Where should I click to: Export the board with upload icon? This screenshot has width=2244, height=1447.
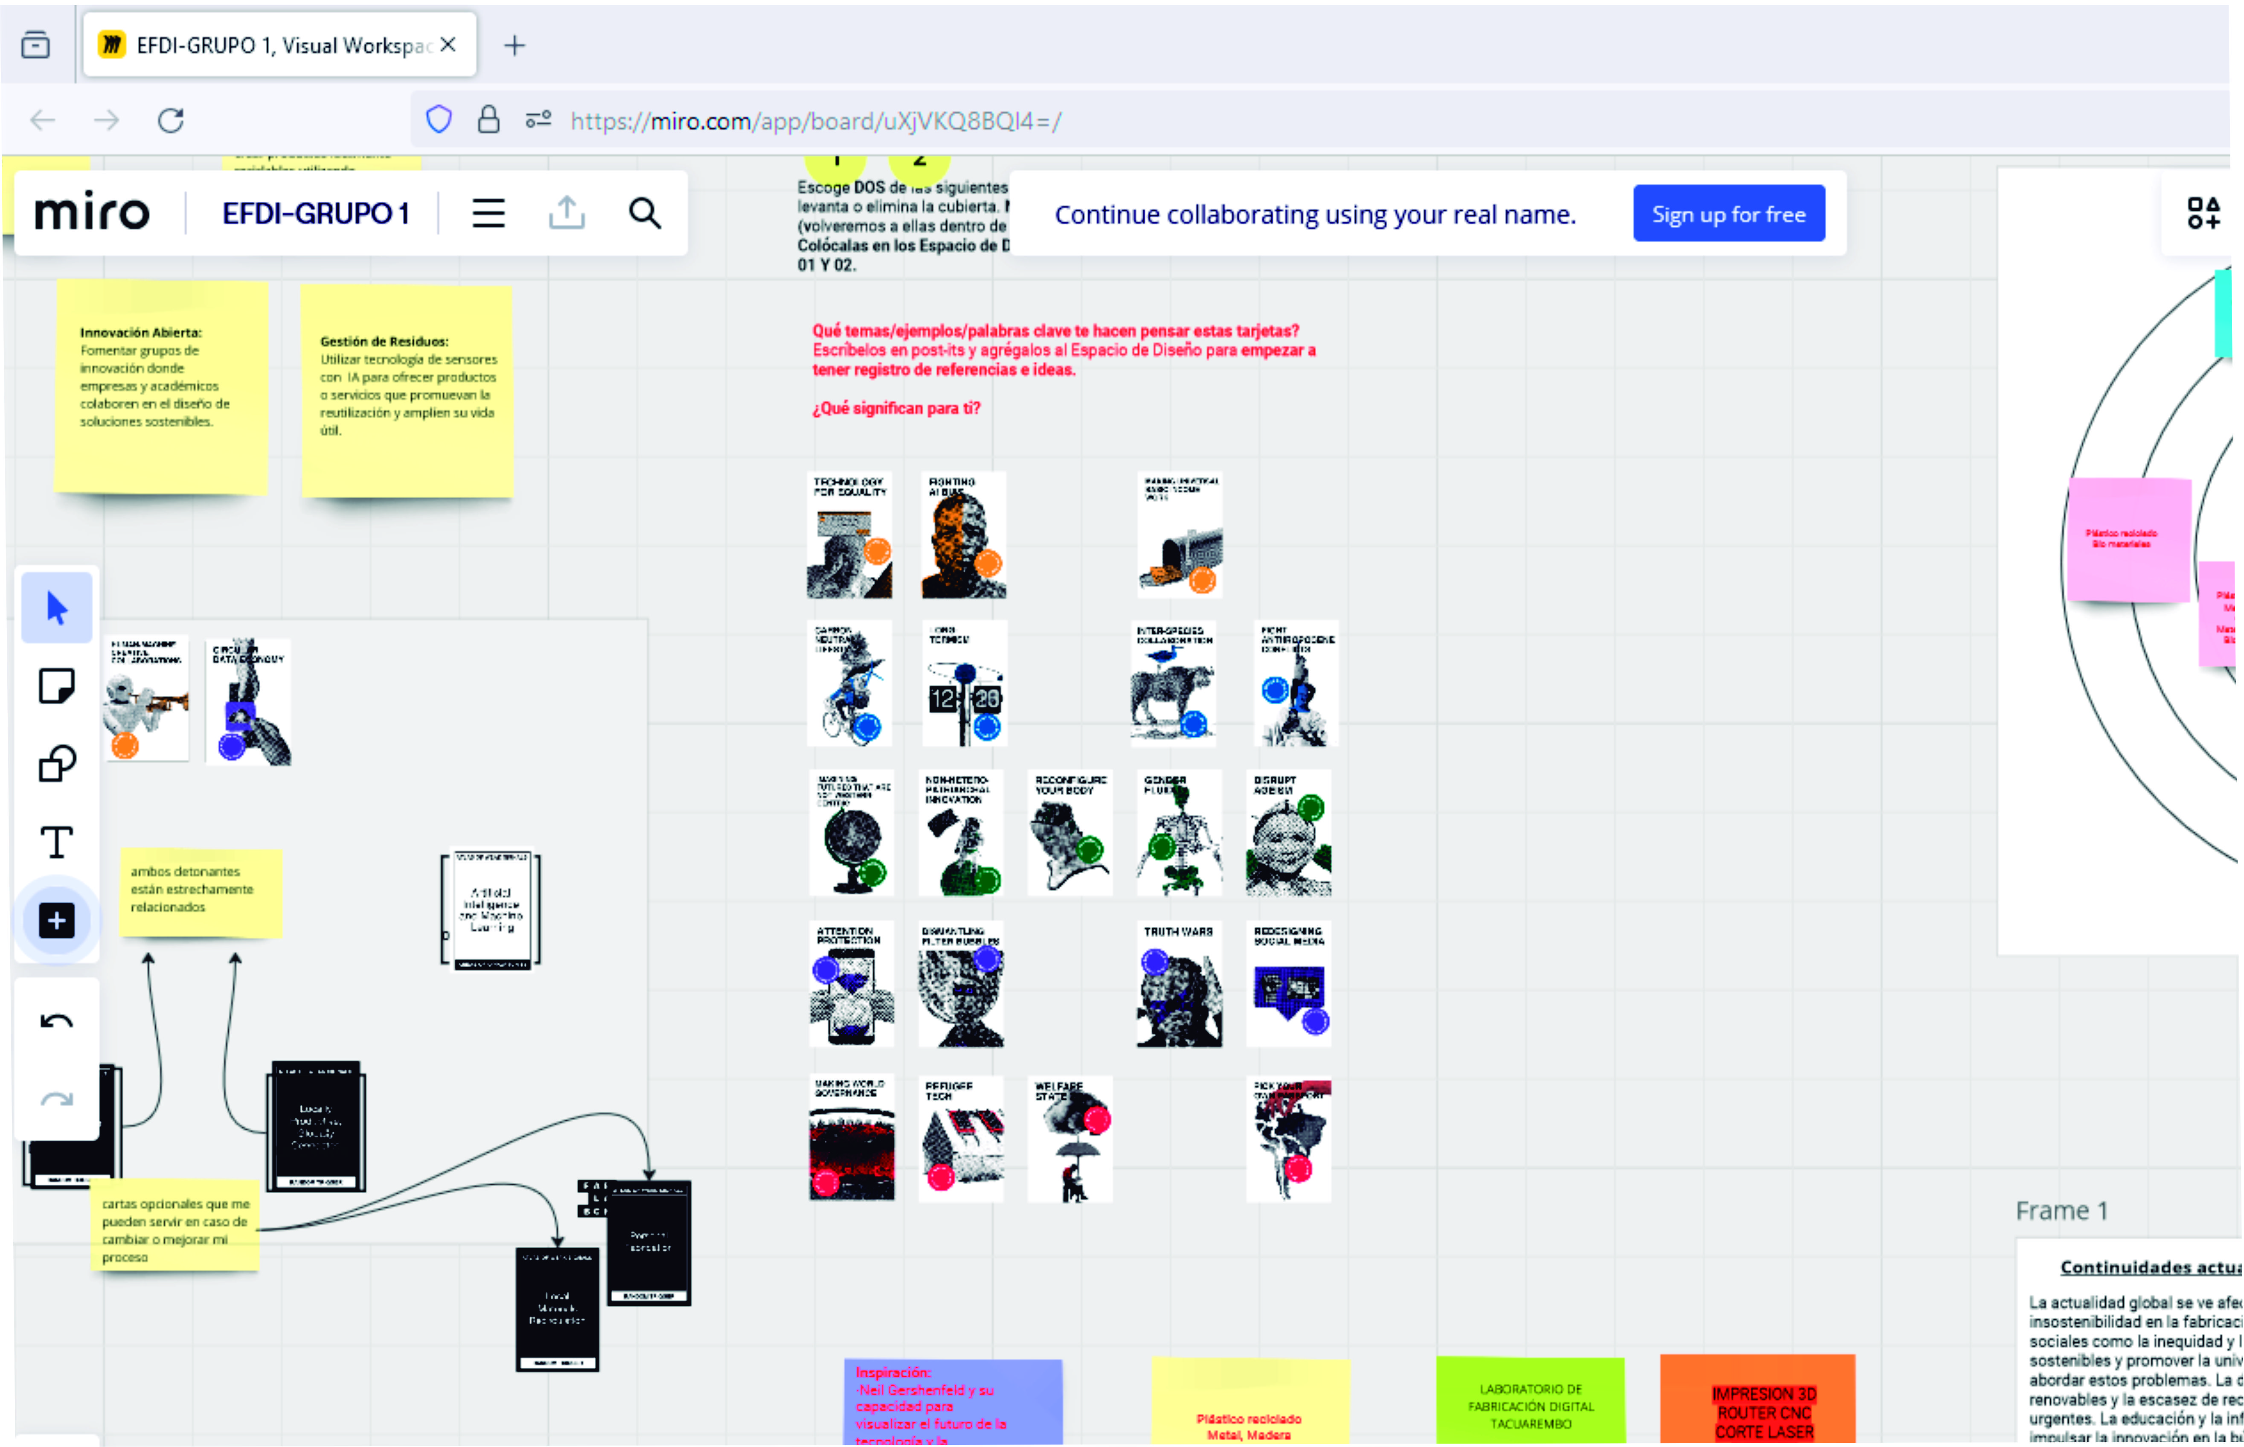[x=567, y=213]
